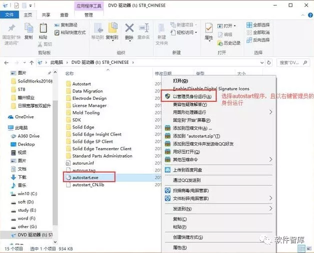314x253 pixels.
Task: Open the File (文件) tab
Action: coord(9,14)
